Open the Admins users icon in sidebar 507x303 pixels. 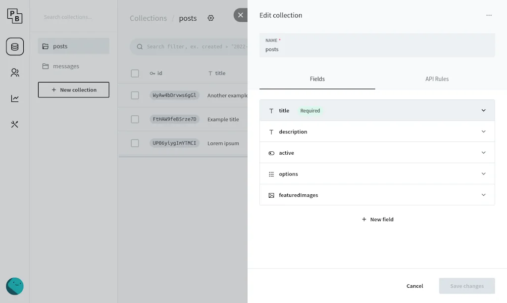coord(14,72)
